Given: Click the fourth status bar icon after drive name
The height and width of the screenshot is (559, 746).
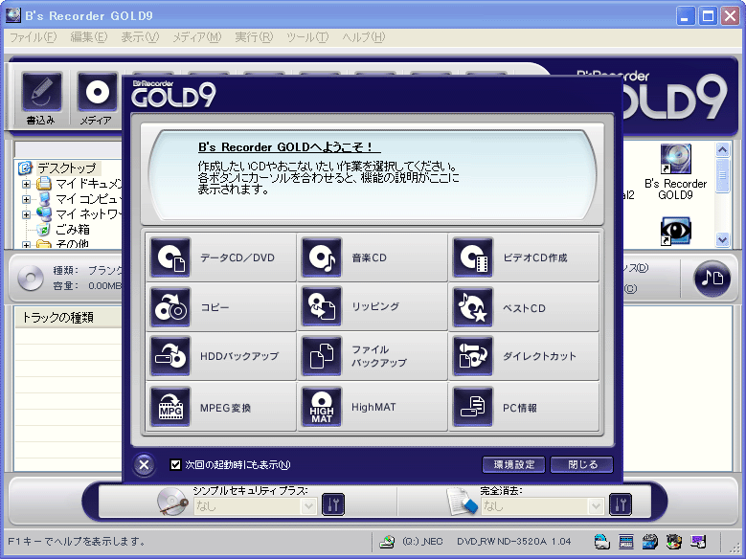Looking at the screenshot, I should coord(673,542).
